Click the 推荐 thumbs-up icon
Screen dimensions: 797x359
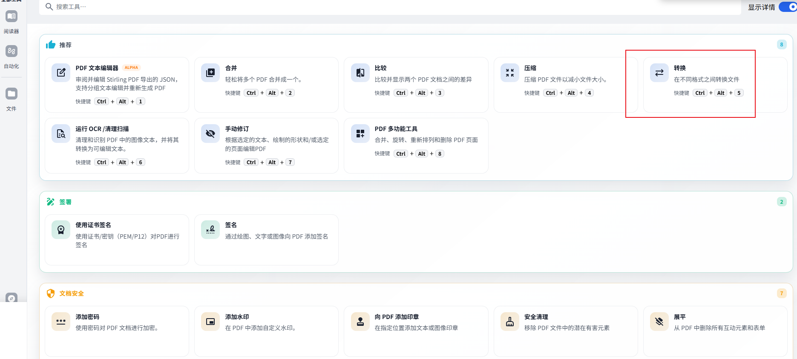[x=51, y=45]
